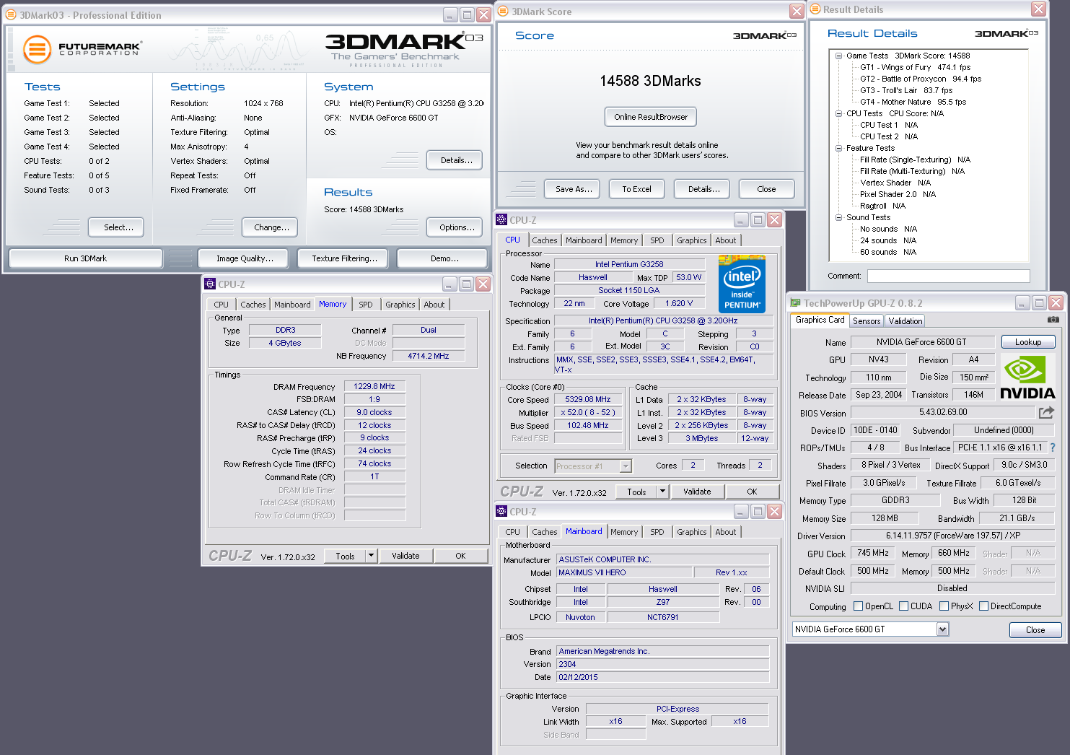Click Validate button in CPU-Z CPU window
The width and height of the screenshot is (1070, 755).
tap(697, 492)
